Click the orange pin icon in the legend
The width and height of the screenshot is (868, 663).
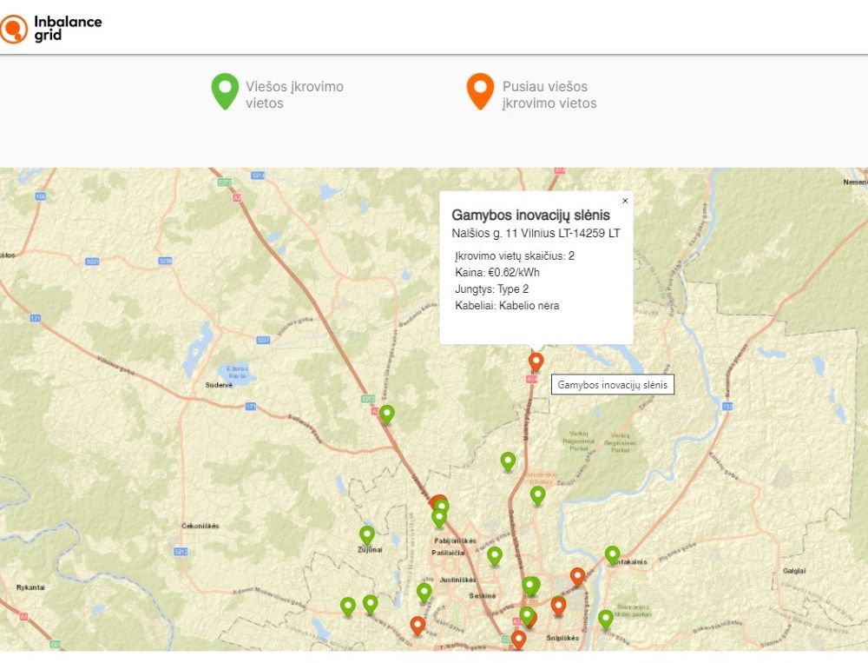480,91
